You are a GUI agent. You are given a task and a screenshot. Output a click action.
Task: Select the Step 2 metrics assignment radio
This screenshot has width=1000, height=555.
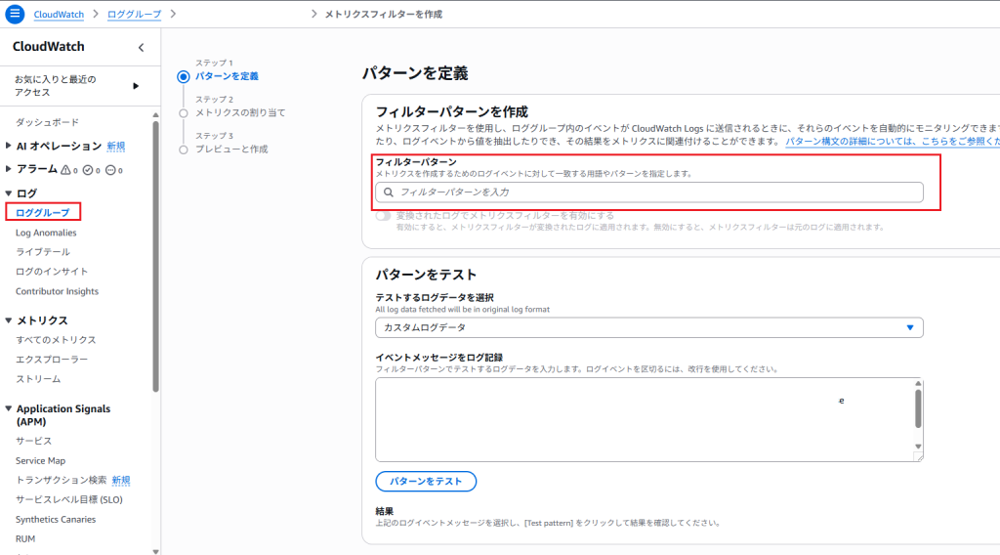click(184, 113)
